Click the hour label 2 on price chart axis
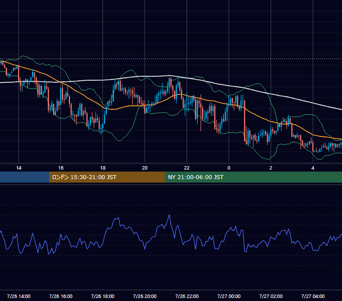The width and height of the screenshot is (342, 301). coord(271,168)
